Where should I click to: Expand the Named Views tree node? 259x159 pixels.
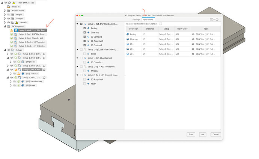pyautogui.click(x=5, y=11)
